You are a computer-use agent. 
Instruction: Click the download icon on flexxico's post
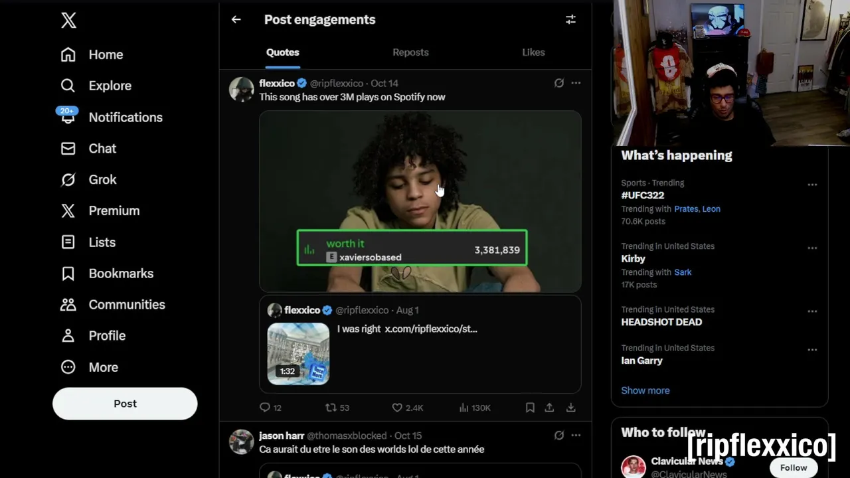point(570,408)
